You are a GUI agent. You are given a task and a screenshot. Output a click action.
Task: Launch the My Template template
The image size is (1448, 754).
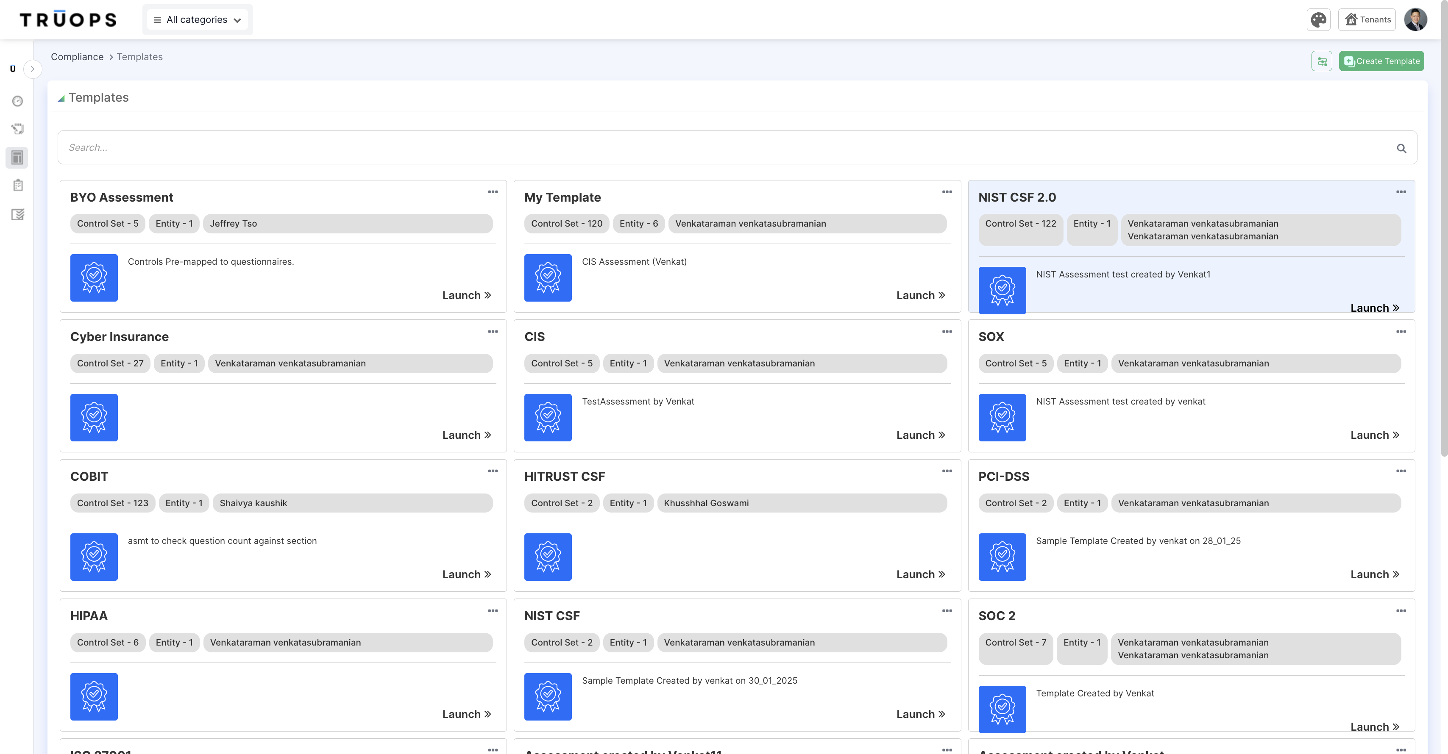(921, 295)
